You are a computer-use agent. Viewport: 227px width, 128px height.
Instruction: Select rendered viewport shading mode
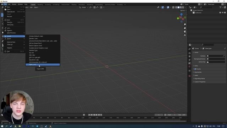coord(183,7)
